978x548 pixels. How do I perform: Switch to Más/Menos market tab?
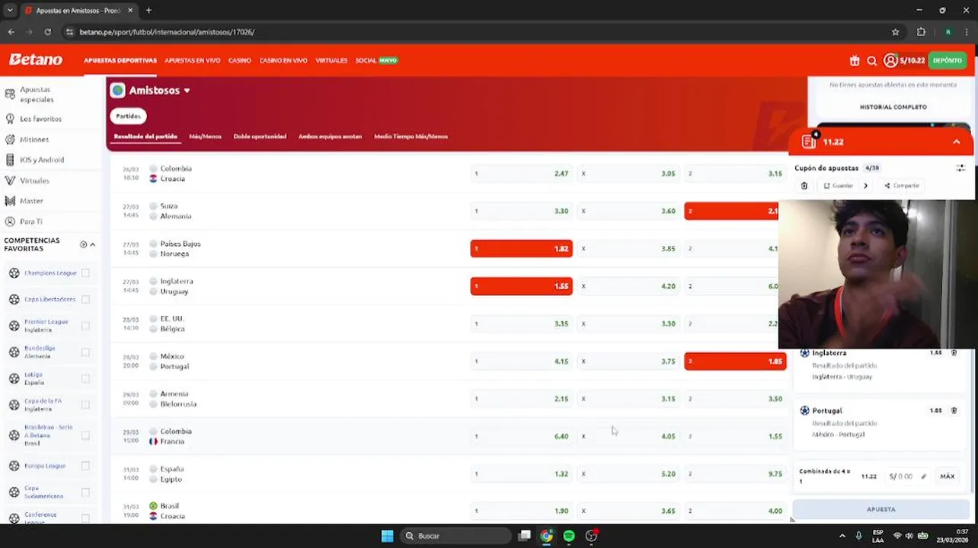[x=205, y=136]
